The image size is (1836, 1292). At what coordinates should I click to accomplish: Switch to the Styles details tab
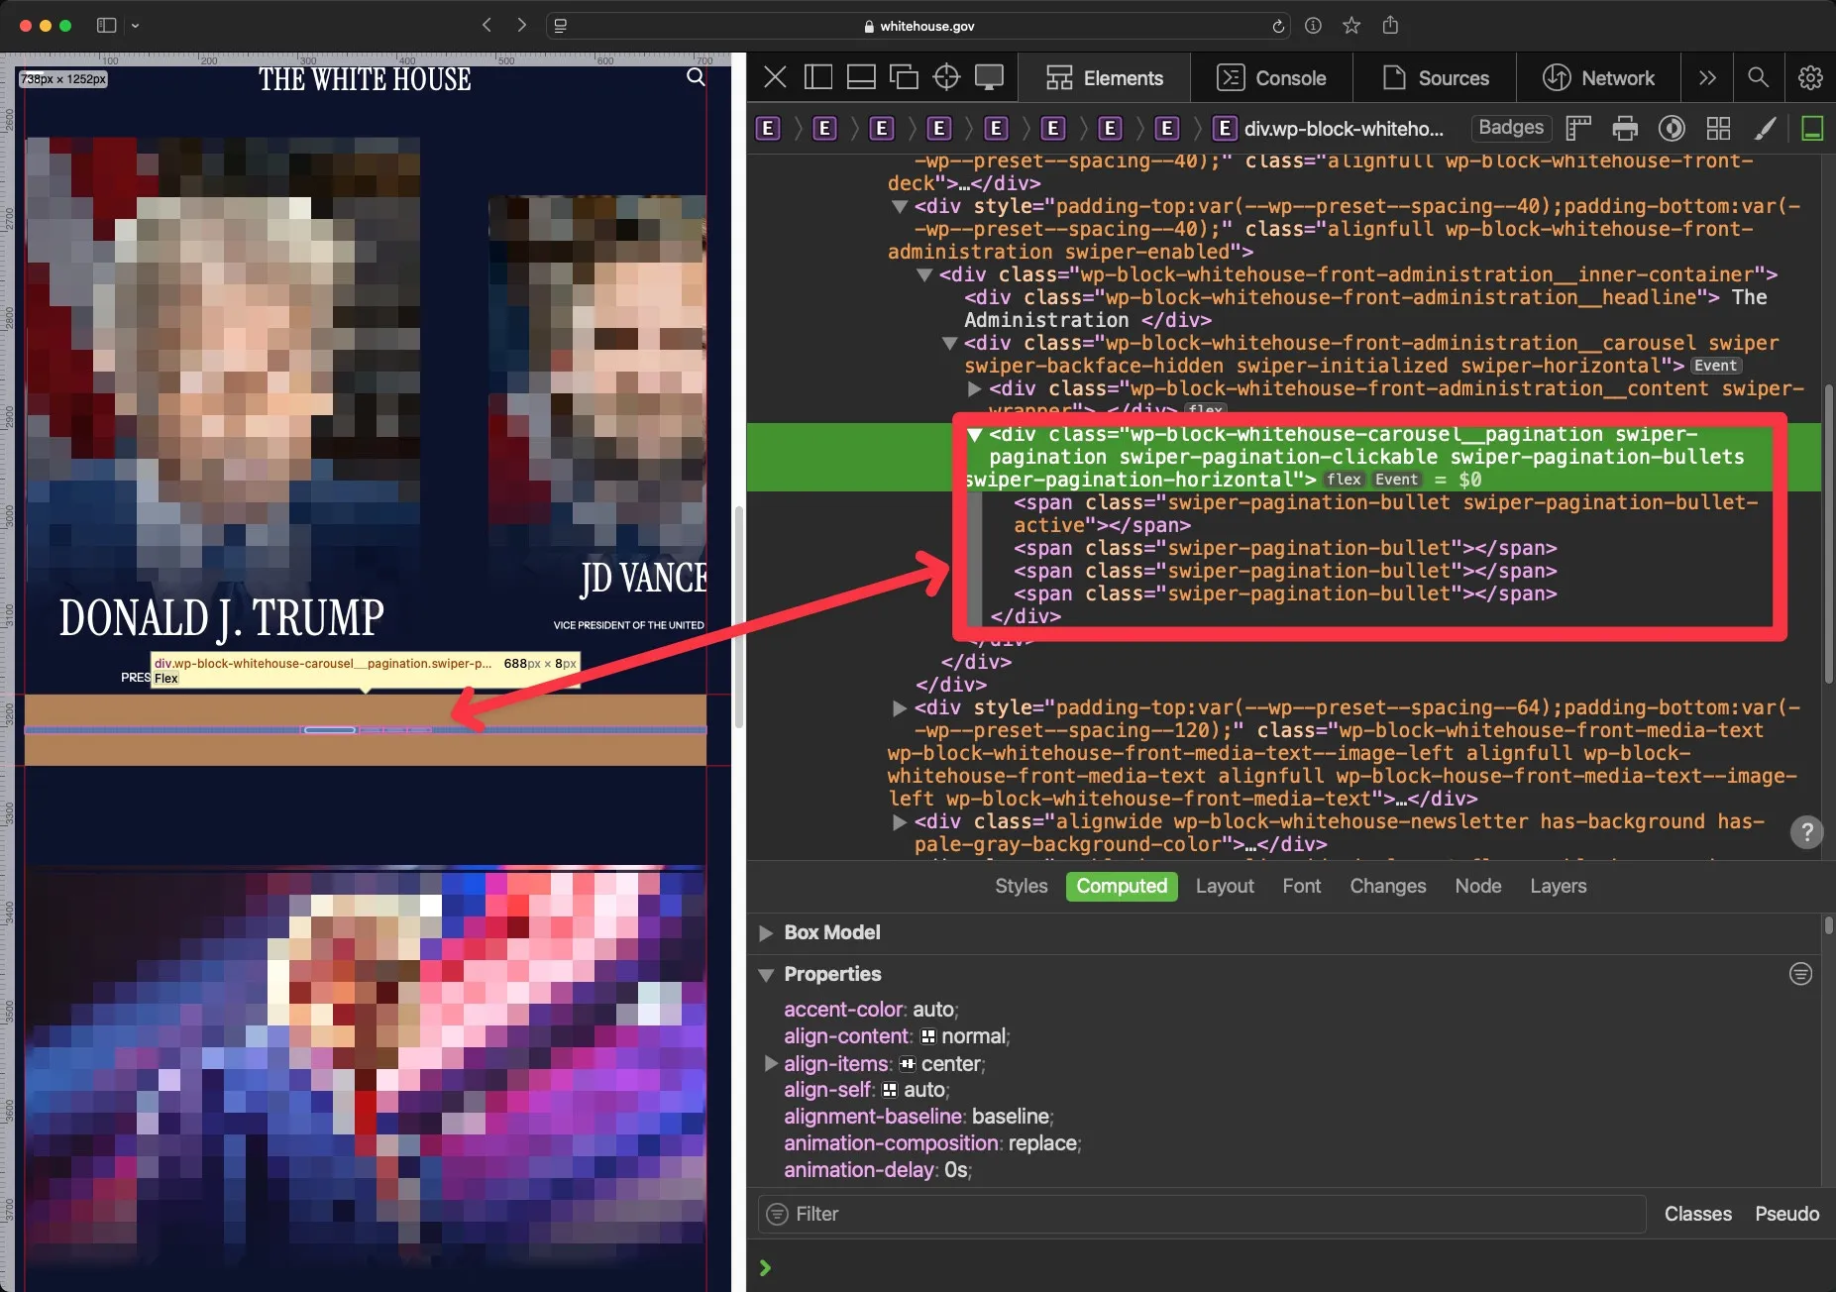pos(1021,886)
